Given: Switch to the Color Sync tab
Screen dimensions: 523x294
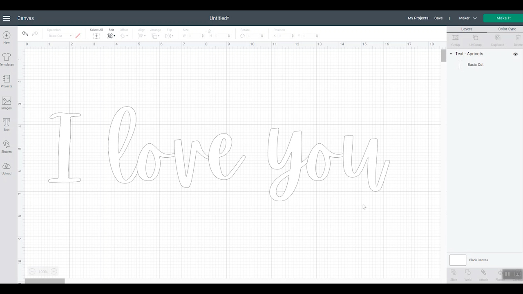Looking at the screenshot, I should 507,29.
